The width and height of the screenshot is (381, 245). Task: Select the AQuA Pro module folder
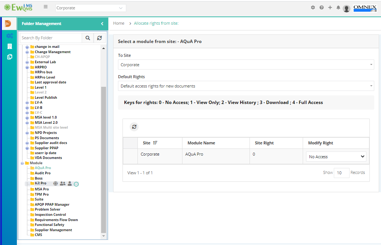(x=43, y=168)
